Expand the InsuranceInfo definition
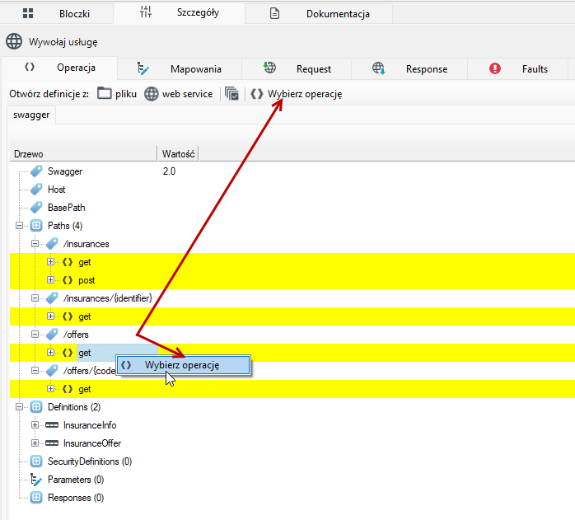 coord(35,425)
